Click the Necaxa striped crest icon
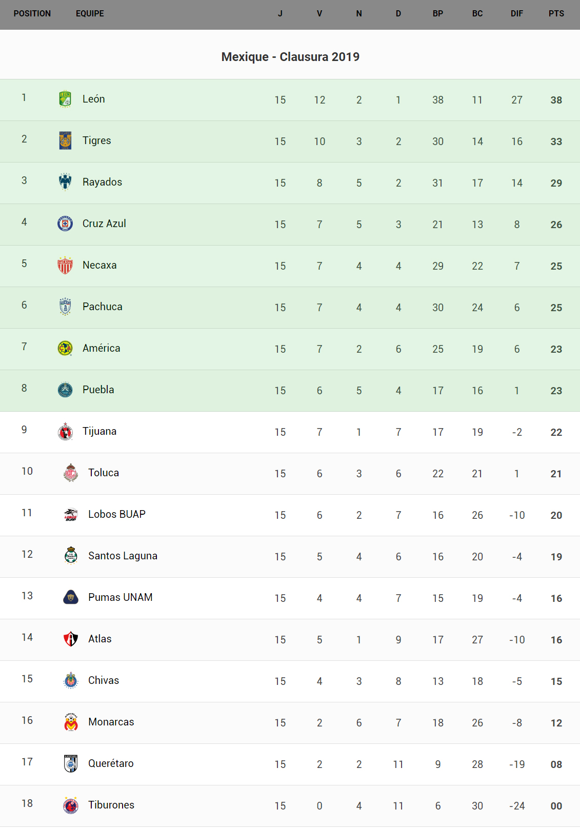580x829 pixels. click(x=65, y=265)
